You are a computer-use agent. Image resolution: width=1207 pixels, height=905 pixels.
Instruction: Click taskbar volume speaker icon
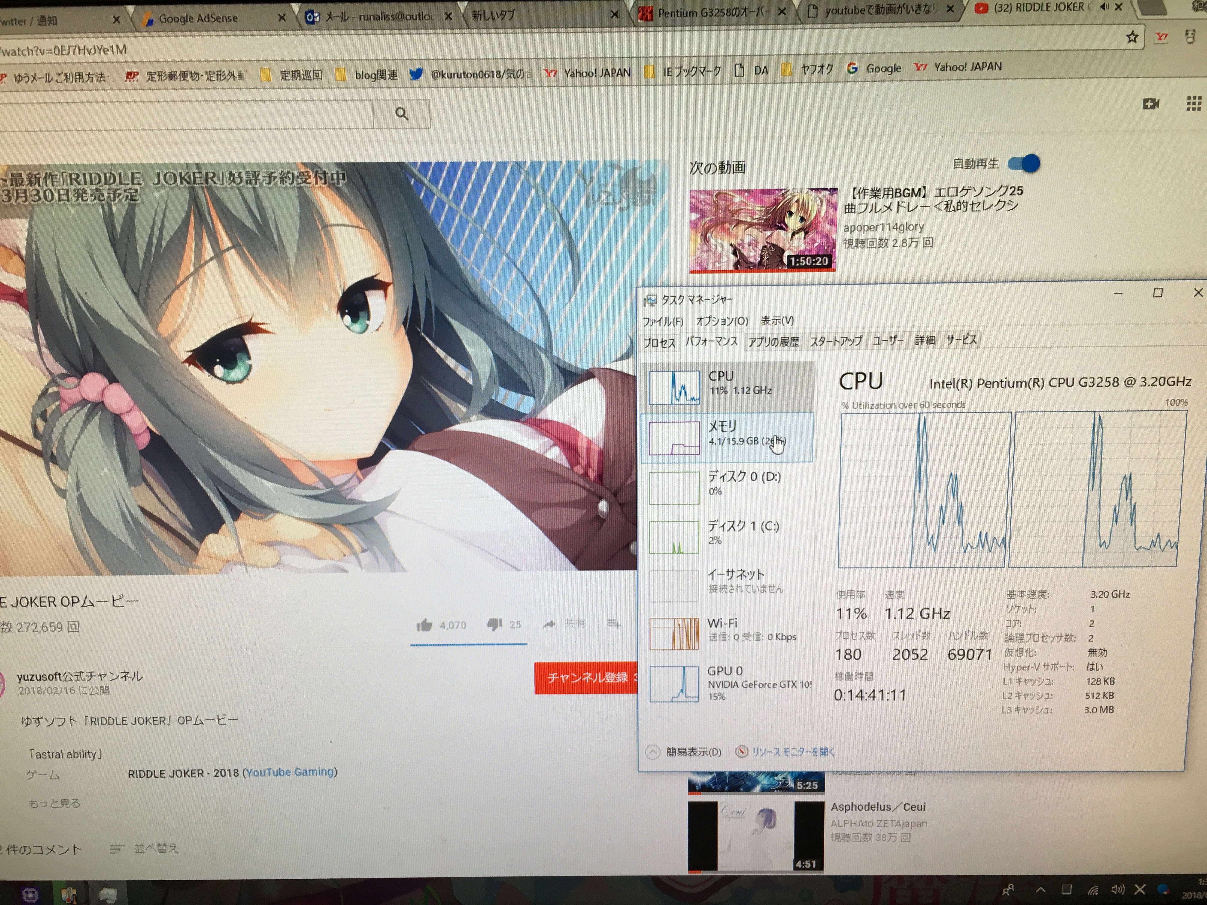(1117, 890)
